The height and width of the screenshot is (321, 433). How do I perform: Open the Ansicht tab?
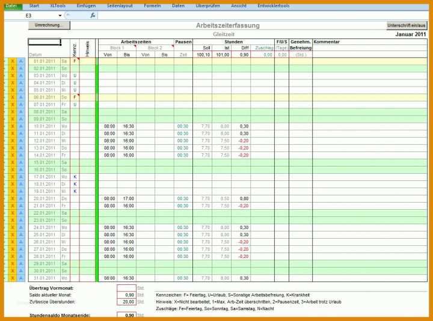point(239,6)
